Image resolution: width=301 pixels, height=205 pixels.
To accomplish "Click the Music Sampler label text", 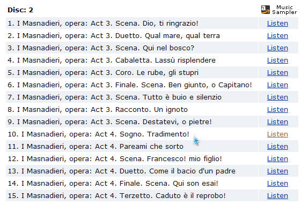I will 284,10.
